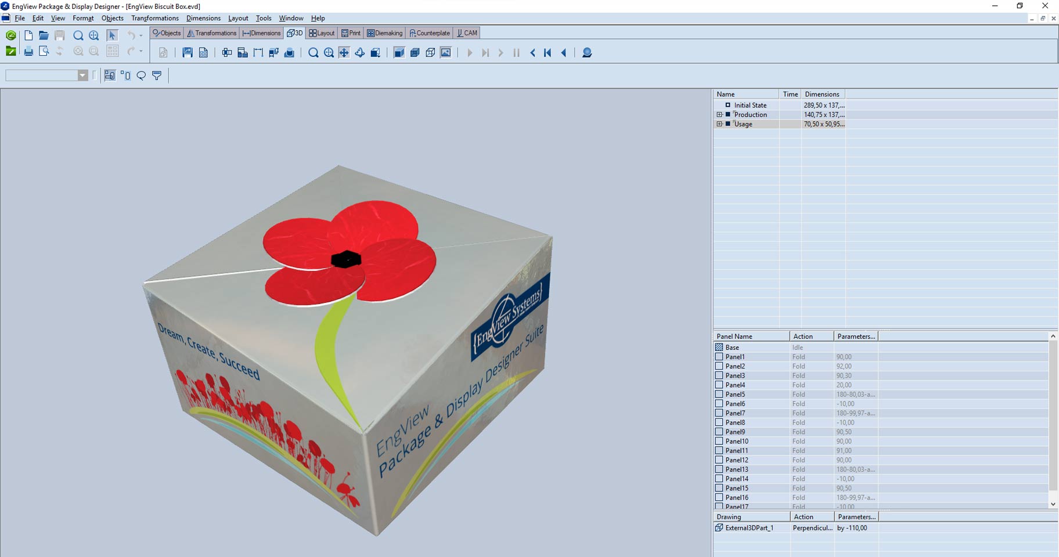The width and height of the screenshot is (1059, 557).
Task: Click the Time column header
Action: [x=790, y=94]
